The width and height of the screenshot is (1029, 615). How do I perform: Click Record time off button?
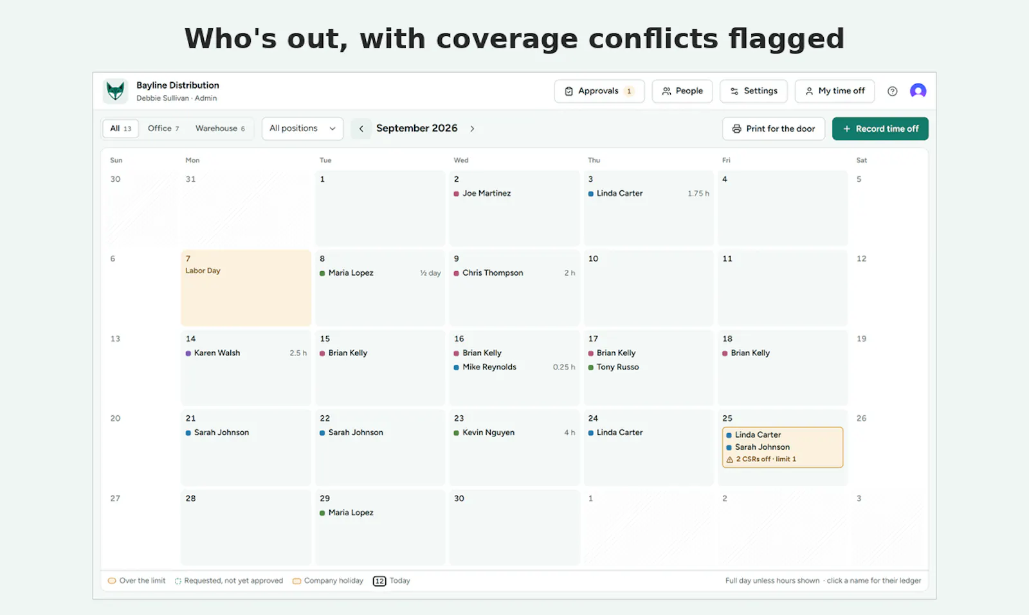[880, 129]
